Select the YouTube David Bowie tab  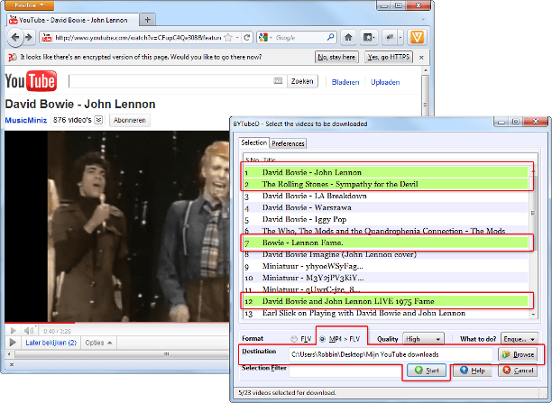(72, 20)
